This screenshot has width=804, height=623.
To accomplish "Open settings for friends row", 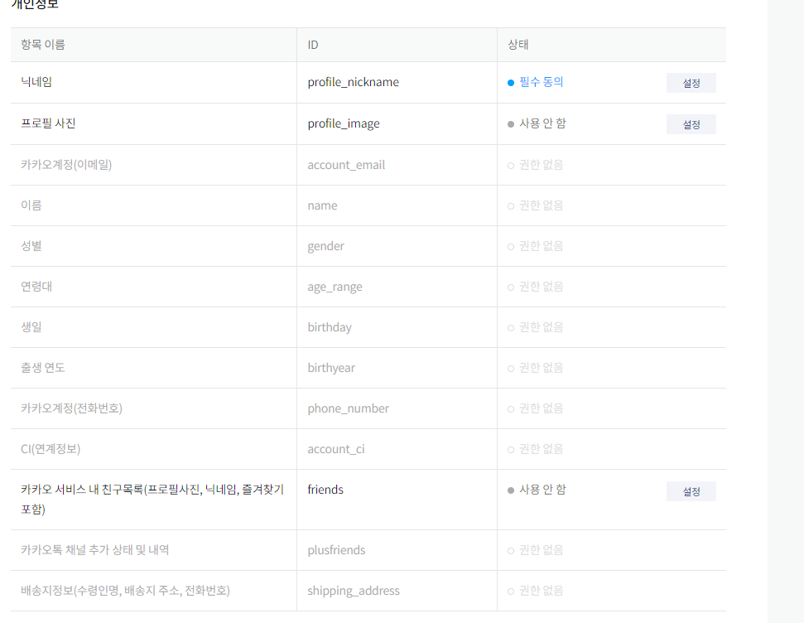I will pyautogui.click(x=691, y=491).
